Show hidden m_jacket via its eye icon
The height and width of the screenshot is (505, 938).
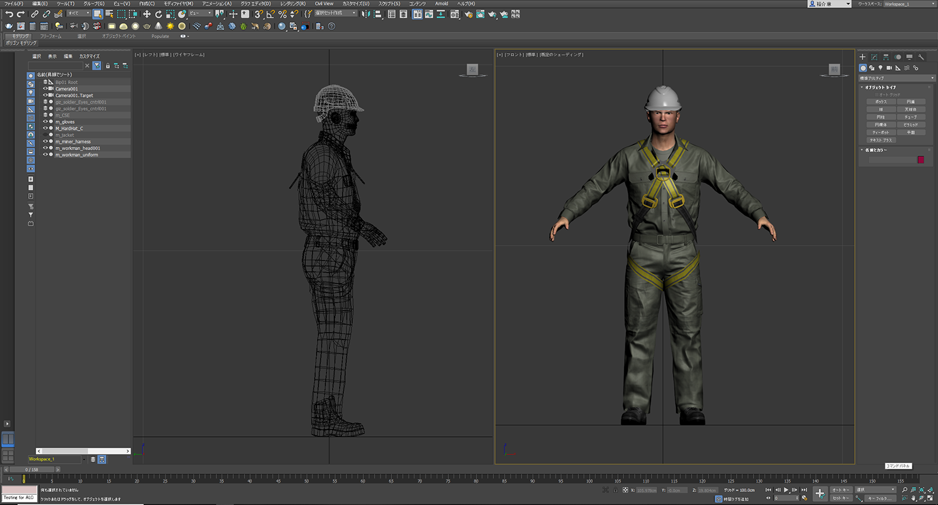point(46,135)
